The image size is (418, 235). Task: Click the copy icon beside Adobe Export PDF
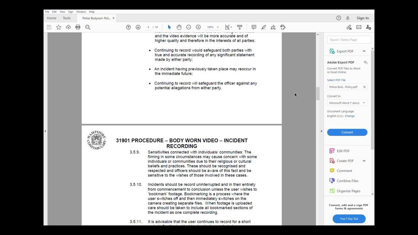[366, 62]
